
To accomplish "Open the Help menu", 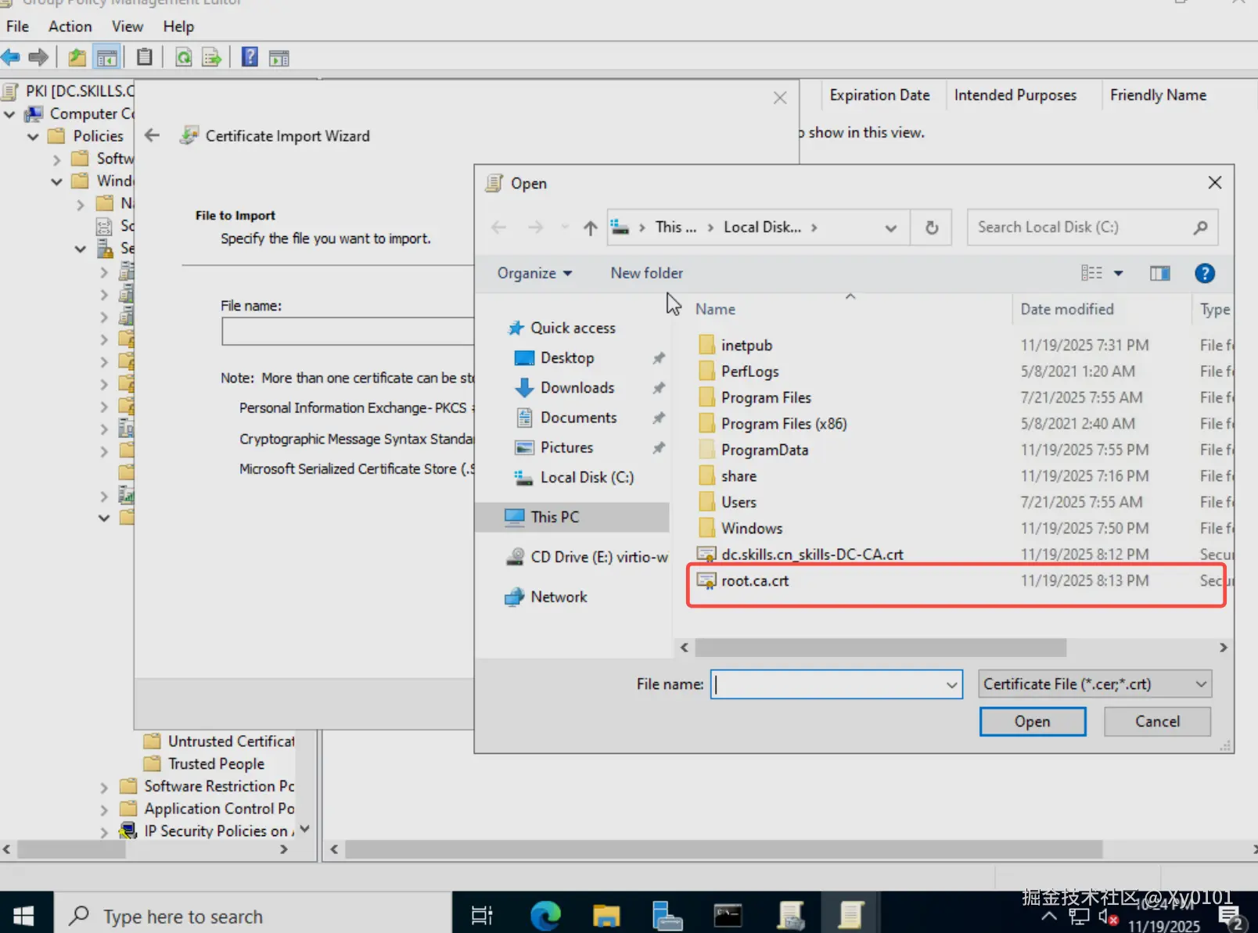I will pos(178,26).
